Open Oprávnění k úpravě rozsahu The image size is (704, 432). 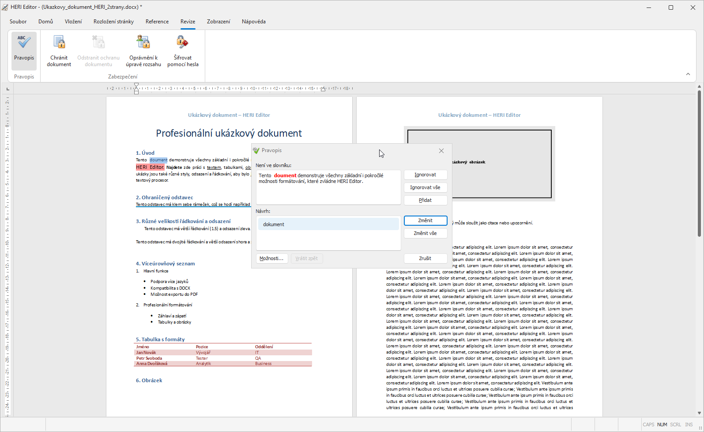(x=143, y=43)
